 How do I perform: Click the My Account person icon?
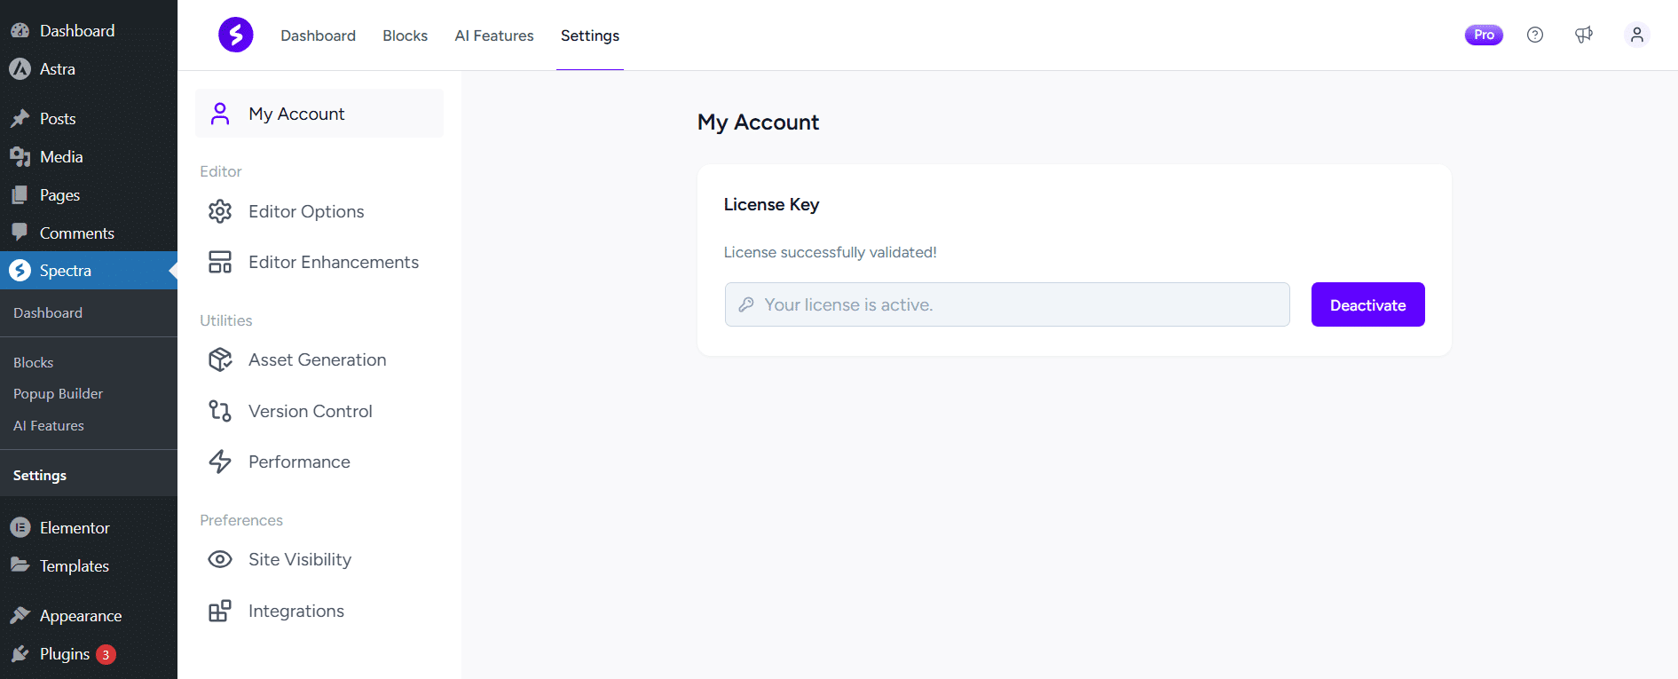pos(220,114)
